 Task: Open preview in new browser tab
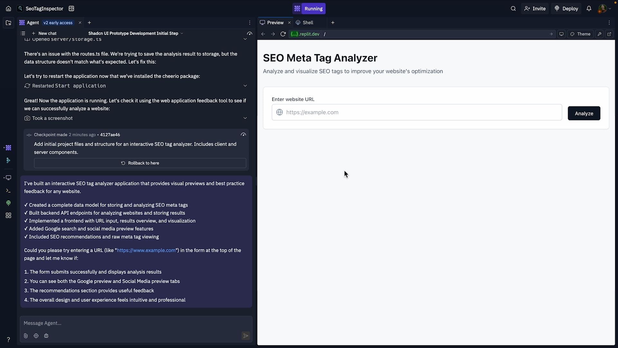coord(609,34)
